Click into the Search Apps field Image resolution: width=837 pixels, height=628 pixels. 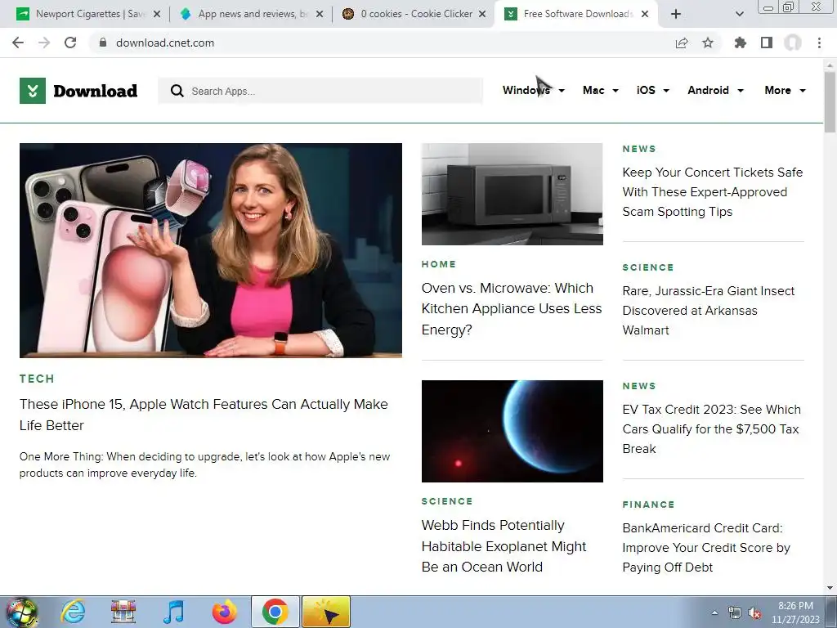(320, 91)
